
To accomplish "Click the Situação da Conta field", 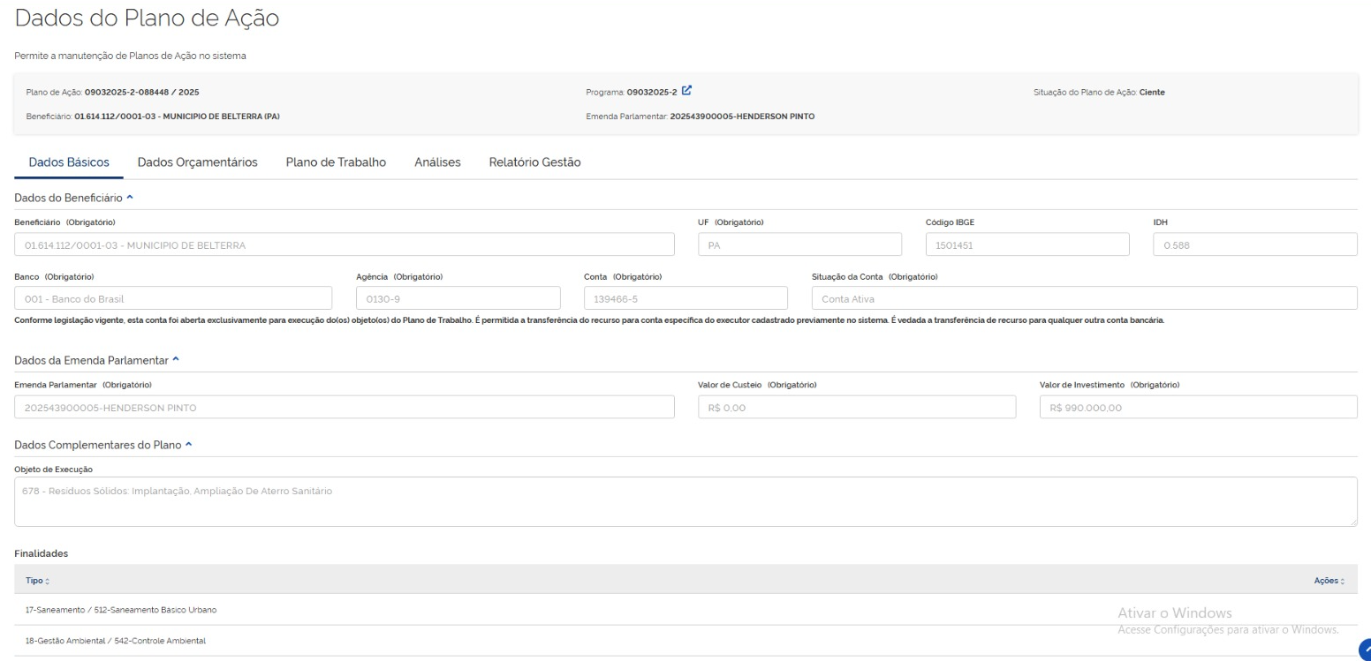I will click(x=1084, y=298).
